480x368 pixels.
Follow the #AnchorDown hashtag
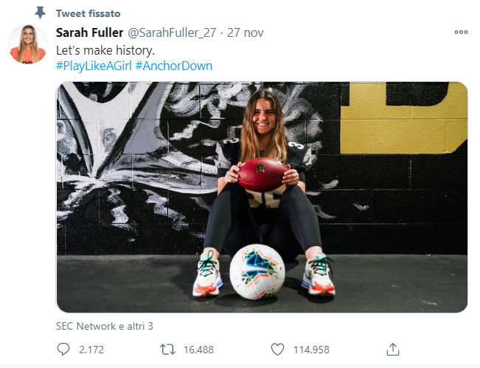click(x=173, y=66)
